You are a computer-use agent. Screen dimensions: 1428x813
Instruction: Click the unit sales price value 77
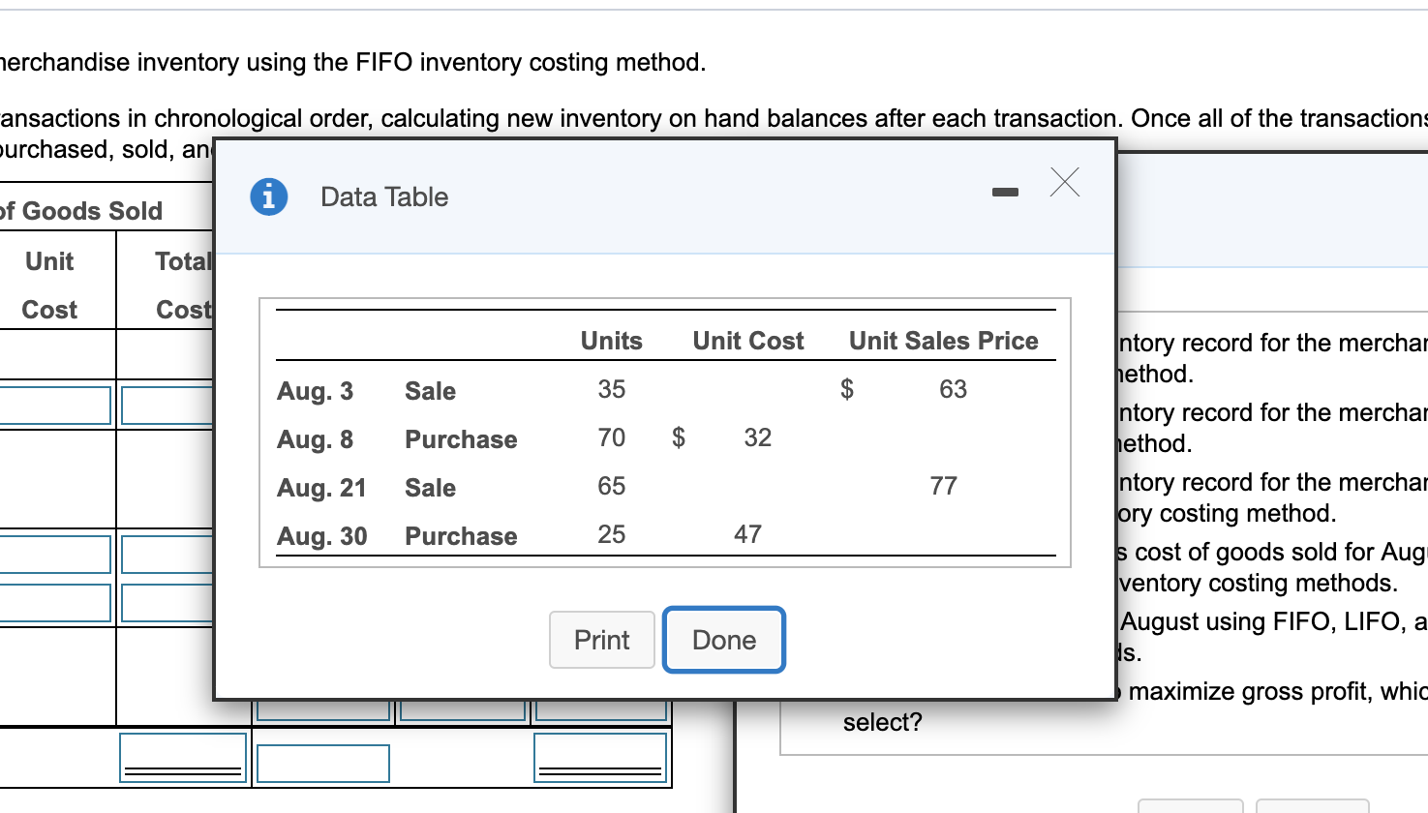pyautogui.click(x=944, y=486)
